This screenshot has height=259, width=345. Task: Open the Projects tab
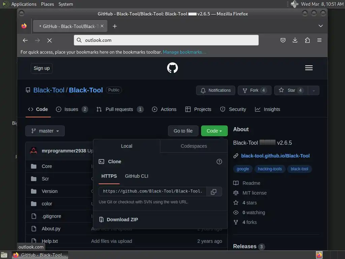tap(198, 109)
